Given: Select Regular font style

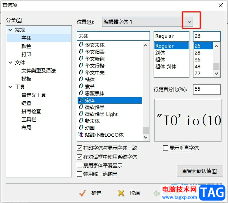Looking at the screenshot, I should click(x=172, y=46).
